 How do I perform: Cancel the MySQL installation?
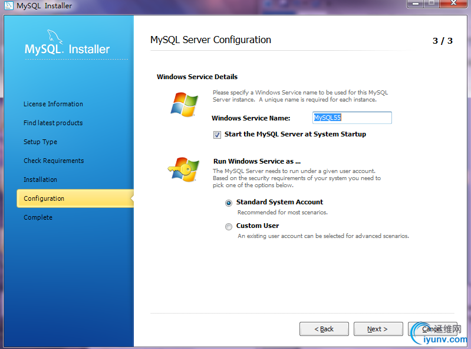point(432,329)
